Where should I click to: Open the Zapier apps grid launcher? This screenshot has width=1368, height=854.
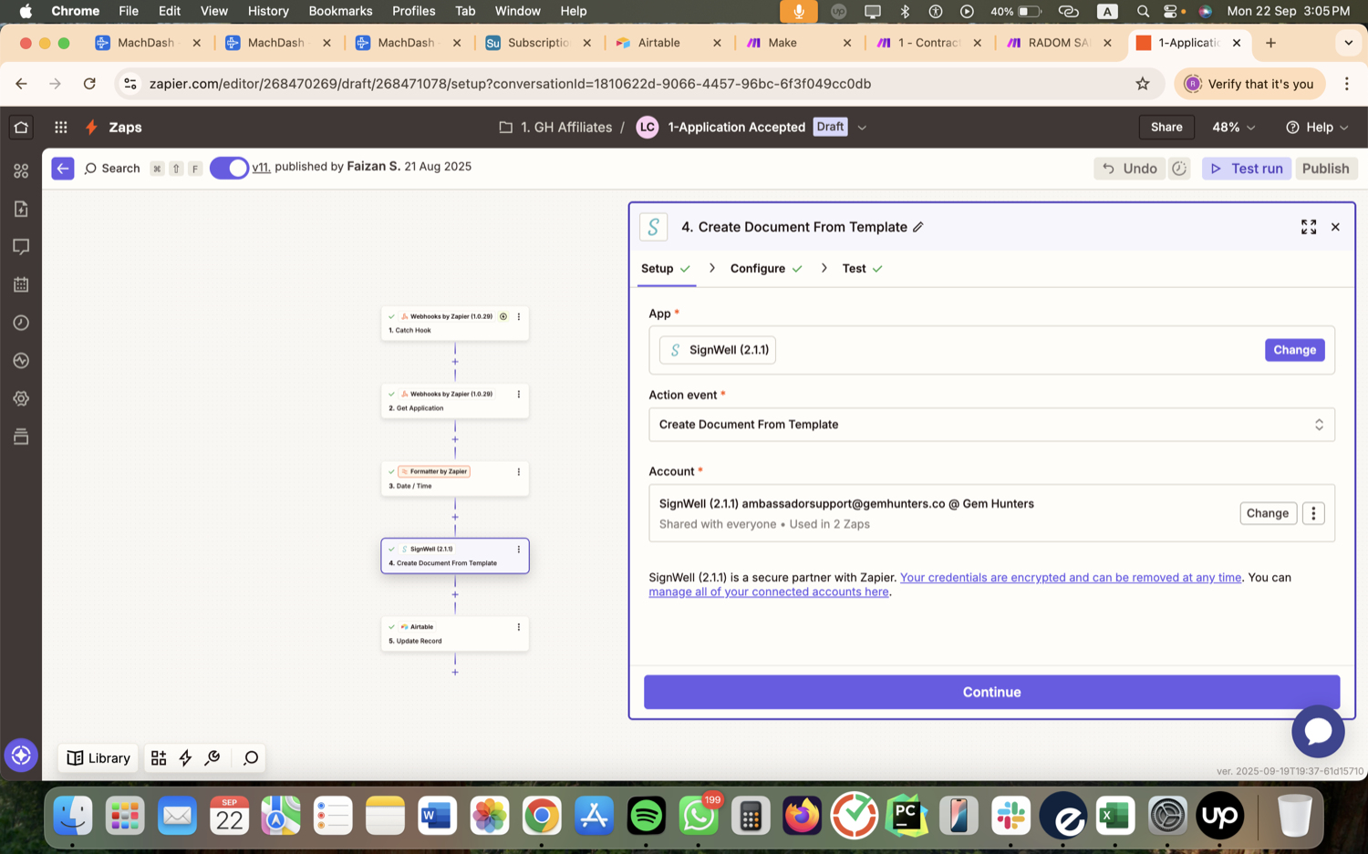click(60, 127)
